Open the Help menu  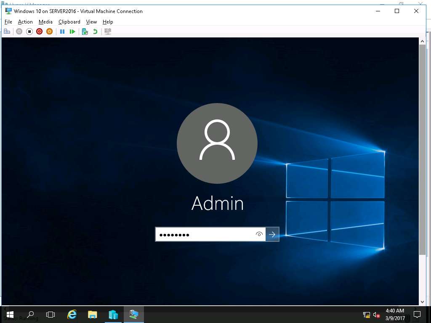pyautogui.click(x=108, y=22)
